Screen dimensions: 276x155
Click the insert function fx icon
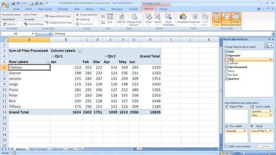[50, 34]
